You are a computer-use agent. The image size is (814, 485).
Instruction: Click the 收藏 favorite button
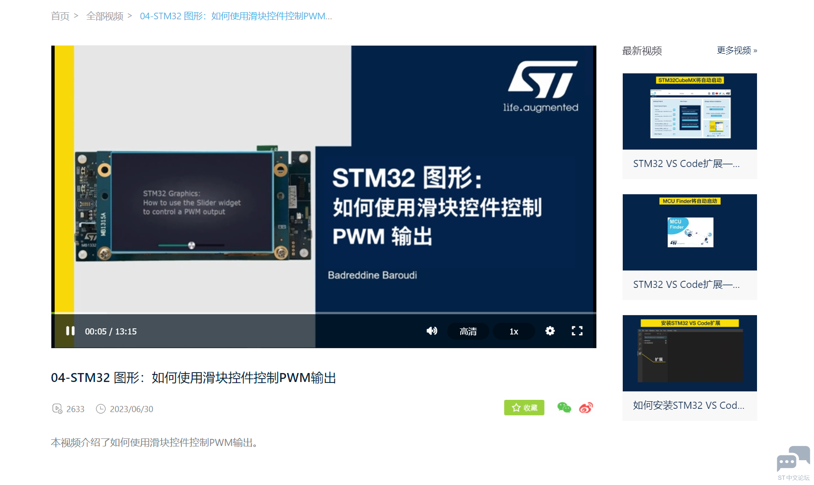(524, 408)
